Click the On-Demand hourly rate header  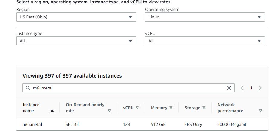point(85,108)
